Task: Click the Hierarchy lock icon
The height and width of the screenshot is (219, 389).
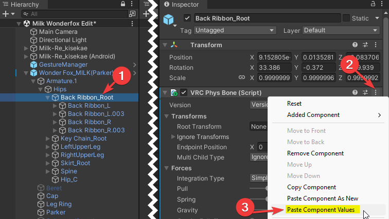Action: (x=123, y=4)
